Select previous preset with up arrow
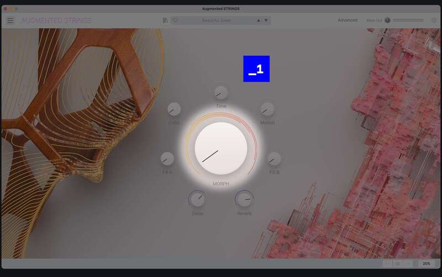The height and width of the screenshot is (277, 442). point(258,20)
